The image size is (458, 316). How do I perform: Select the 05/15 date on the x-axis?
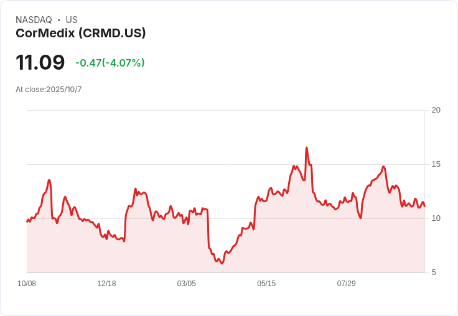click(x=266, y=284)
